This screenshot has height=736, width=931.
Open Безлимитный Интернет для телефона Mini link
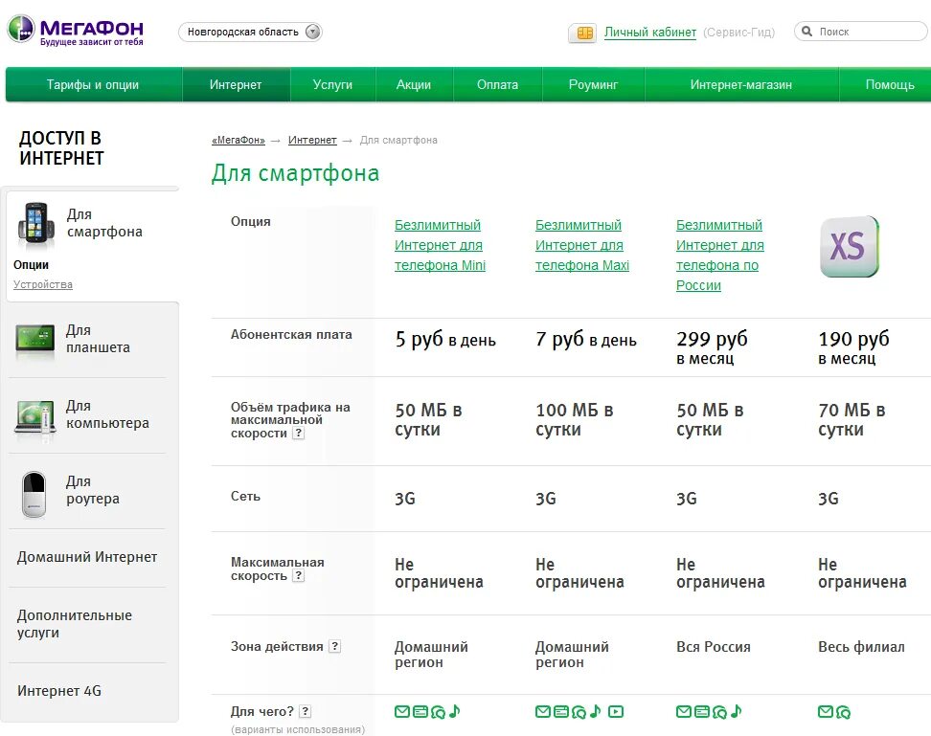pyautogui.click(x=440, y=246)
